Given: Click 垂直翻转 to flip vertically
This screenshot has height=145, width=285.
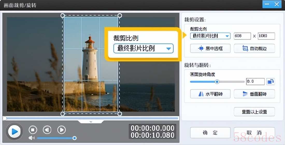Looking at the screenshot, I should 254,94.
